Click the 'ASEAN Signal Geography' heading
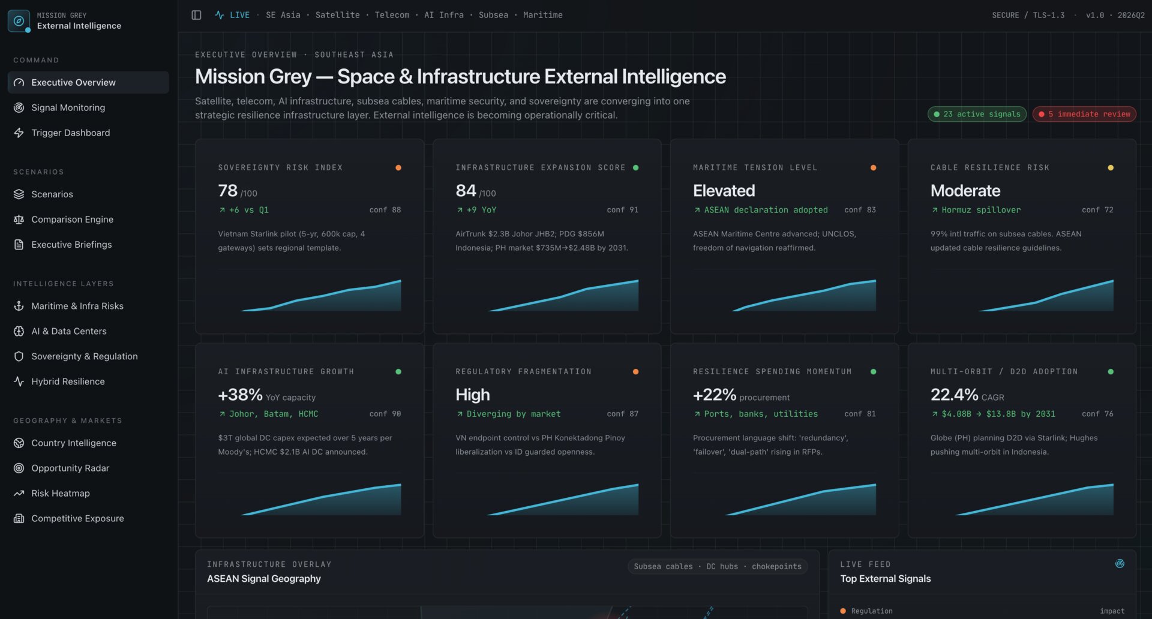This screenshot has height=619, width=1152. [x=264, y=579]
